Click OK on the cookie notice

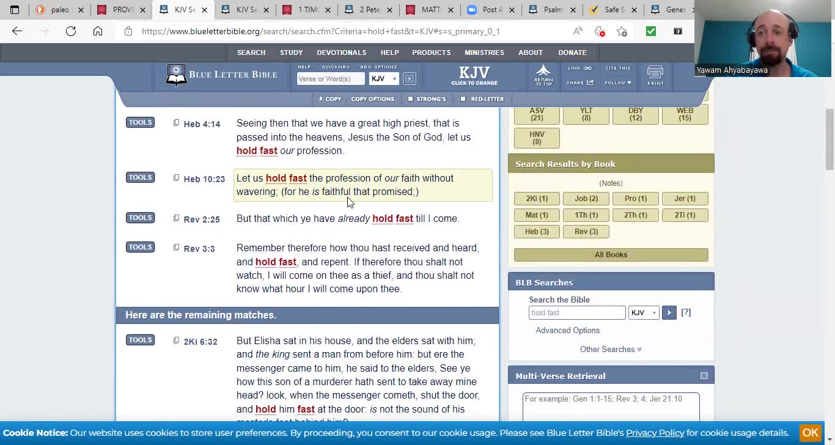pos(811,432)
